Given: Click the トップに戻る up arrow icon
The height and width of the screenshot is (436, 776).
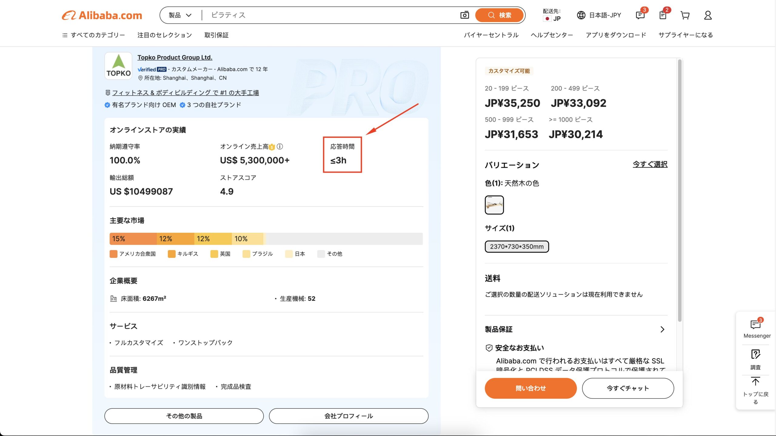Looking at the screenshot, I should pos(755,382).
